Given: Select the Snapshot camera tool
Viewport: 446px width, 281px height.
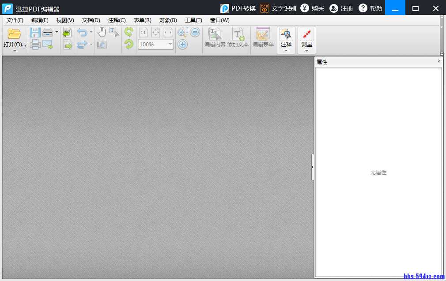Looking at the screenshot, I should click(102, 45).
